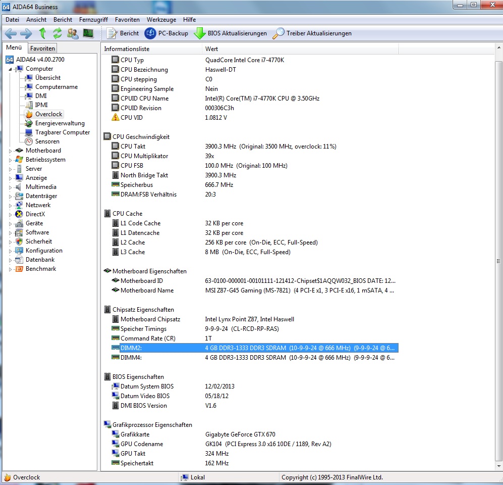Image resolution: width=503 pixels, height=485 pixels.
Task: Click the scrollbar up arrow
Action: coord(498,48)
